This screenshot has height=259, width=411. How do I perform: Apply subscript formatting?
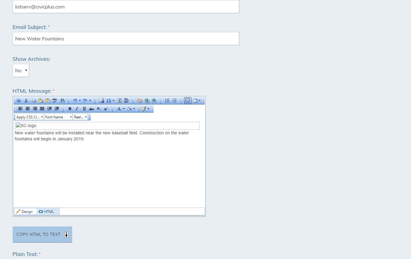pos(99,109)
